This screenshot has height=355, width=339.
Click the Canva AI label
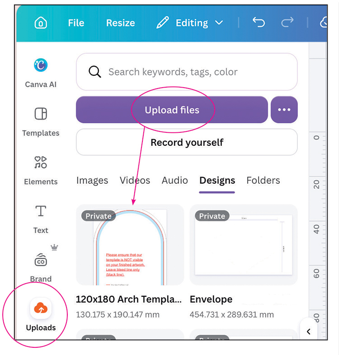[41, 84]
